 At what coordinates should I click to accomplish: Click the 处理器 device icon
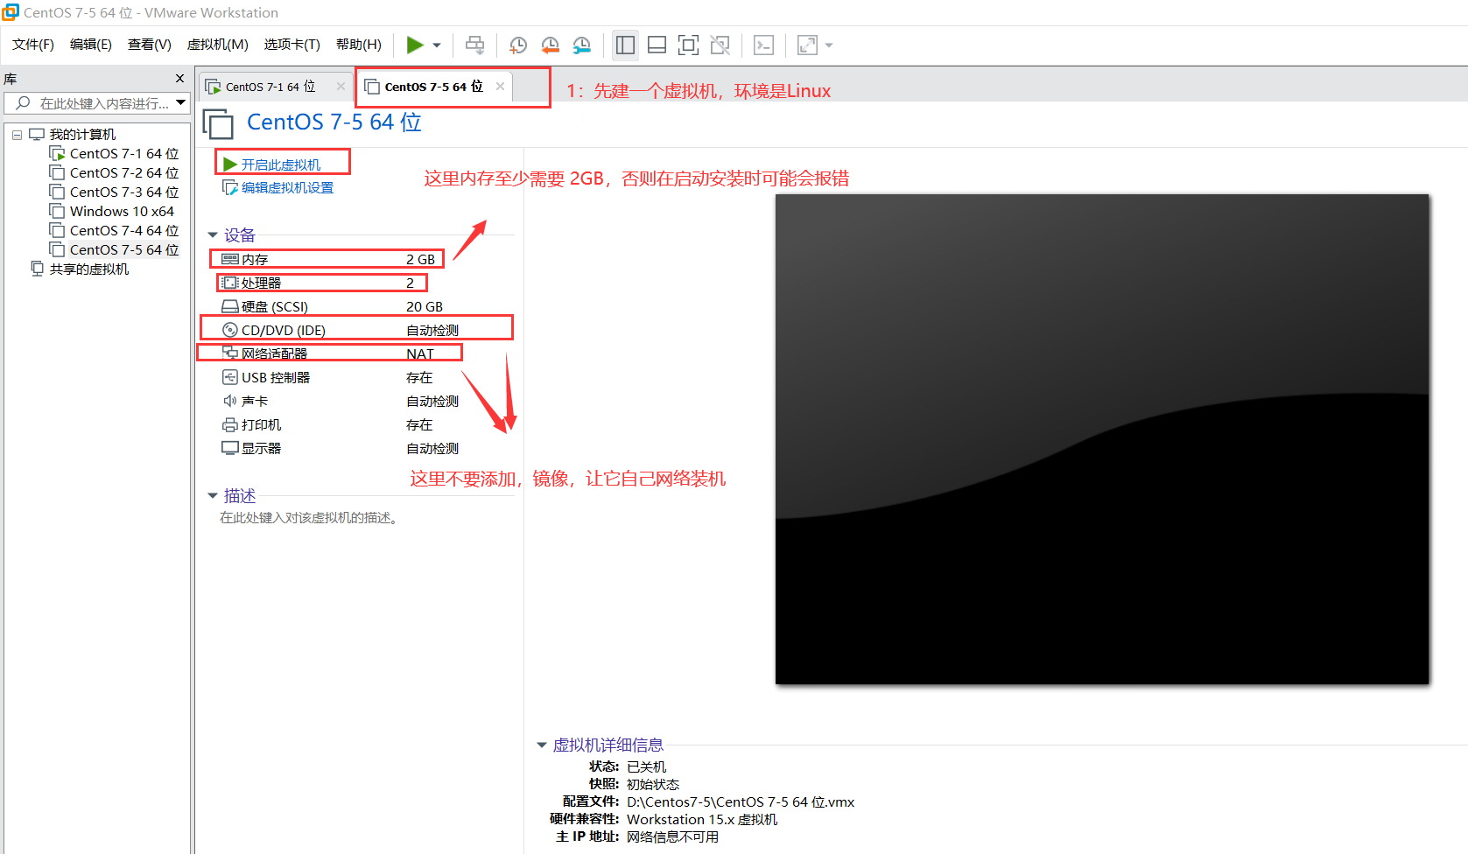point(230,283)
